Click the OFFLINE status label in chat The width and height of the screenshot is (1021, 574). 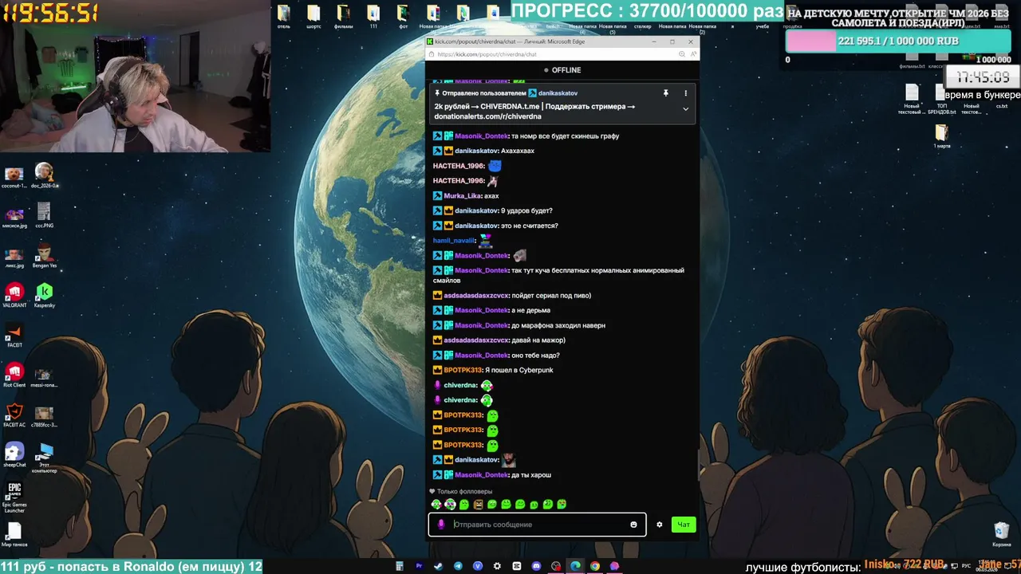(x=566, y=70)
